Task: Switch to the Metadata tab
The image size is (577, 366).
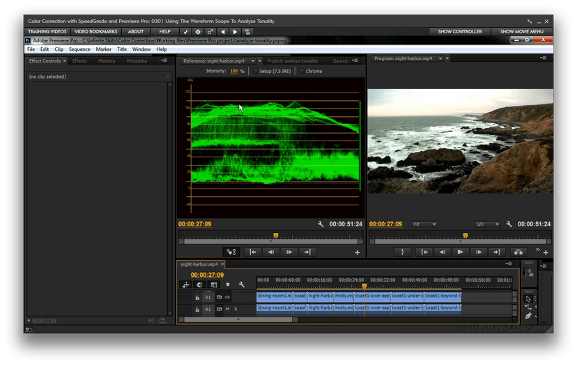Action: [x=137, y=61]
